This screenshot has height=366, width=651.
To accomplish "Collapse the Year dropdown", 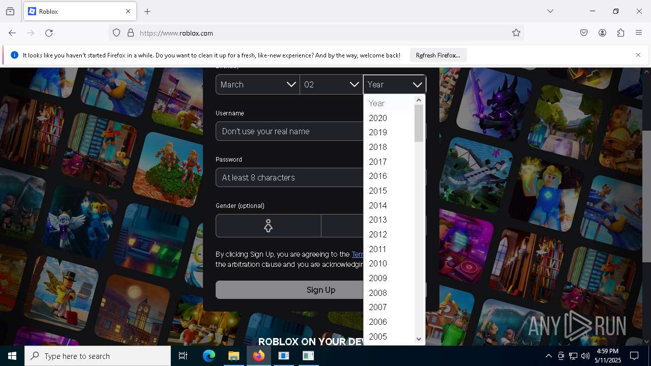I will tap(395, 84).
